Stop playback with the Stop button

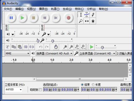tap(33, 18)
